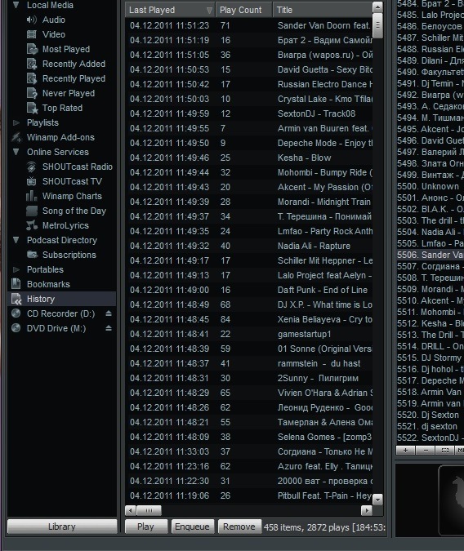Select Local Media tree item
Image resolution: width=464 pixels, height=551 pixels.
pyautogui.click(x=50, y=5)
